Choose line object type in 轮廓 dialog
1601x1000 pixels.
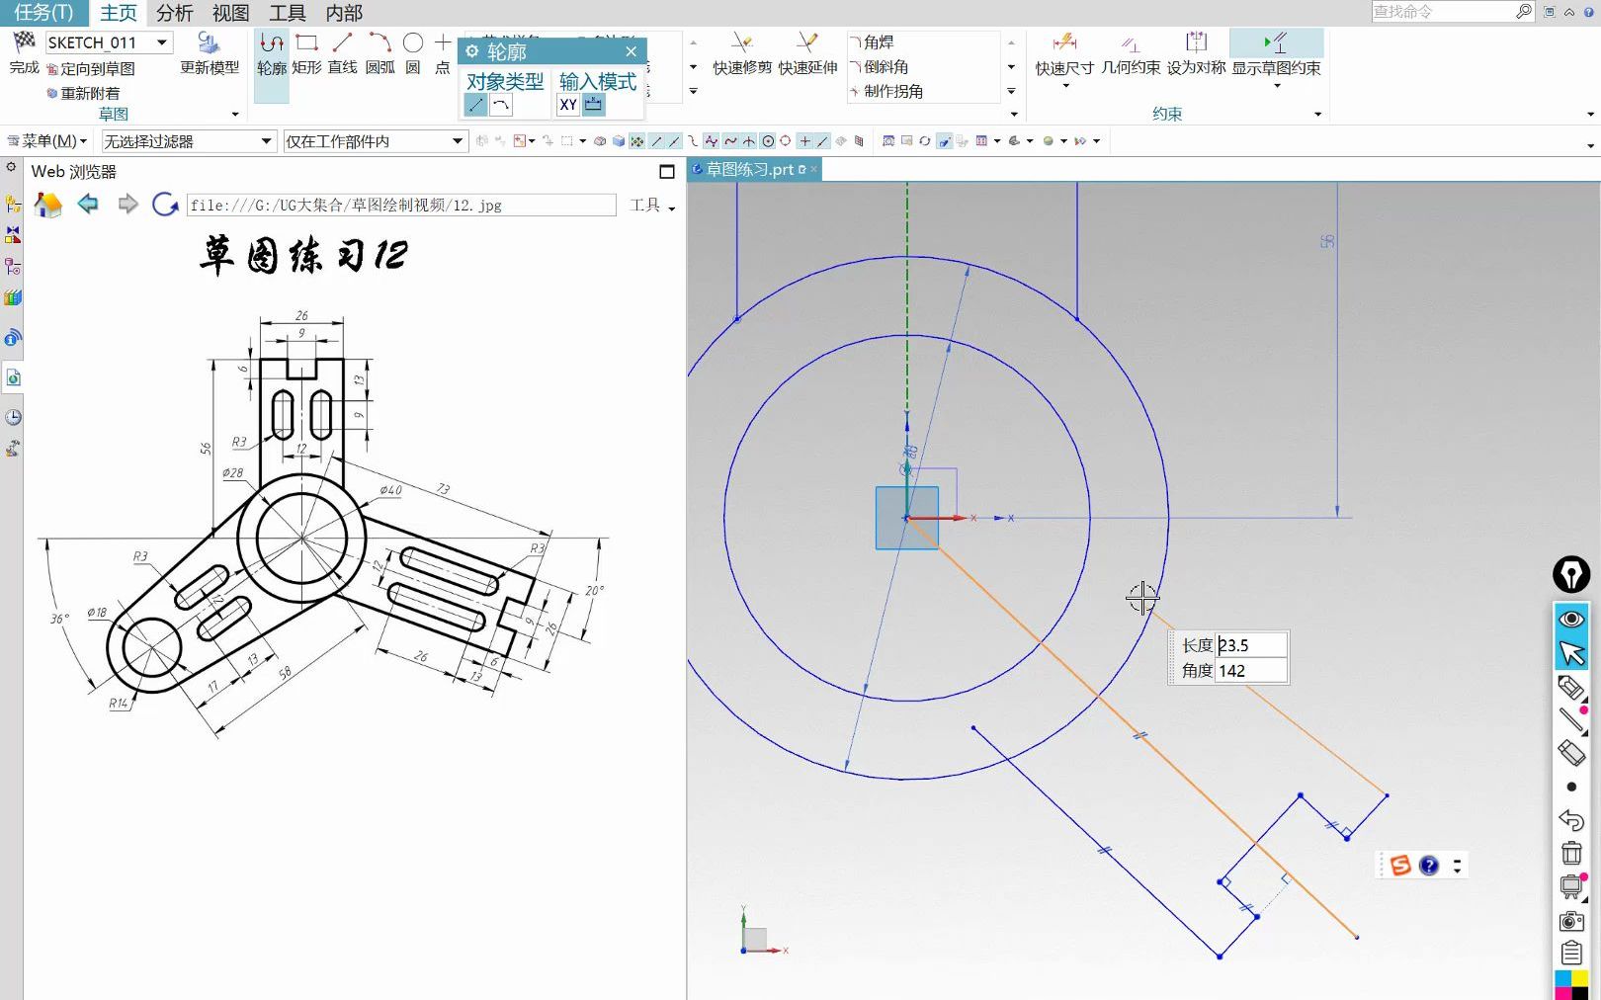[475, 105]
